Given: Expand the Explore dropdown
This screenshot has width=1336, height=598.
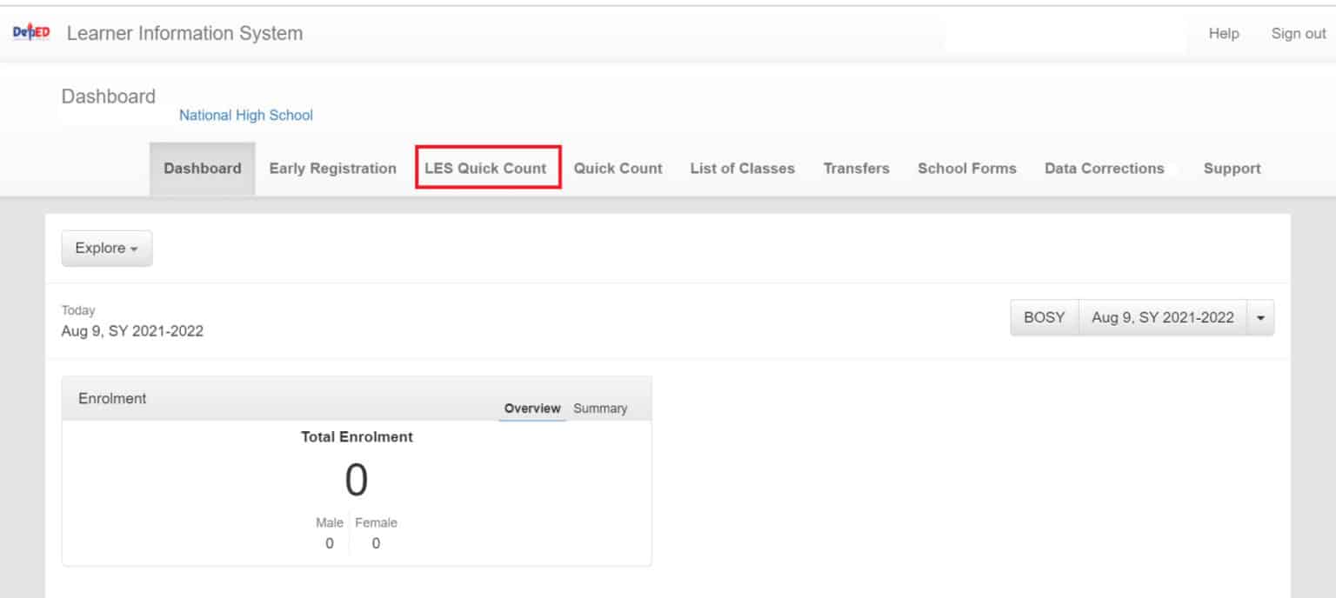Looking at the screenshot, I should [x=106, y=249].
